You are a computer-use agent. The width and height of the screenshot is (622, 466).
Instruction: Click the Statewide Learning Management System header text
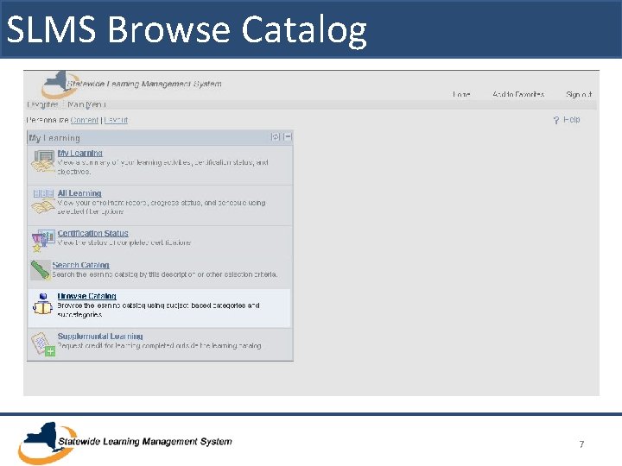tap(144, 84)
